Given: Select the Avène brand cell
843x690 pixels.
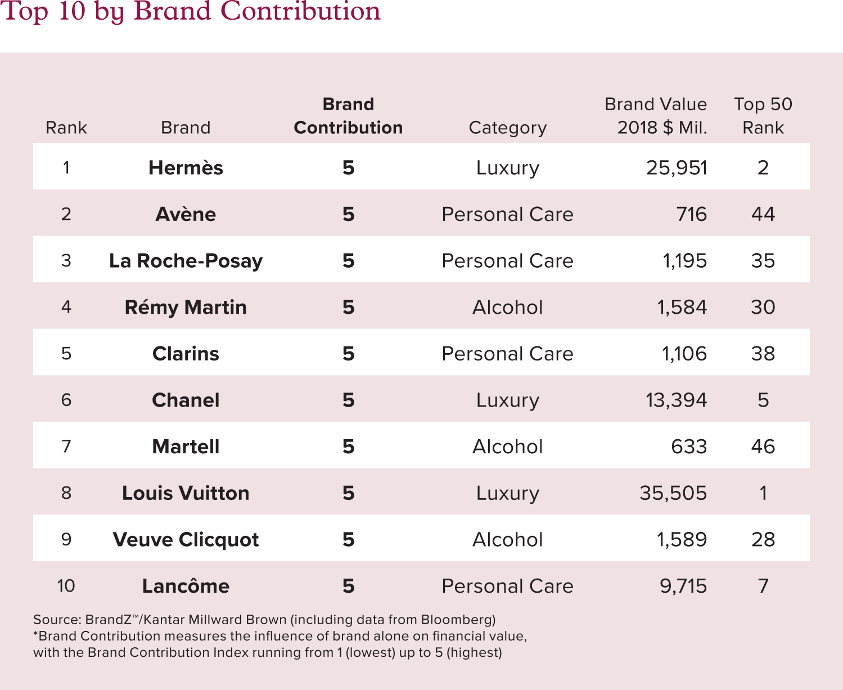Looking at the screenshot, I should (186, 214).
